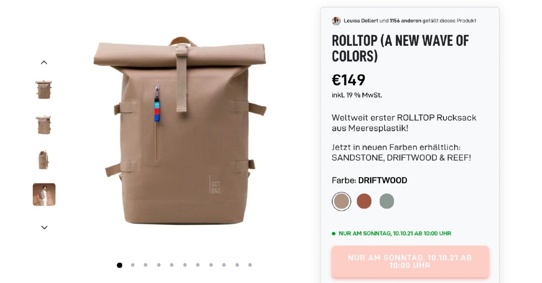Click the main backpack product image
The width and height of the screenshot is (542, 283).
point(180,131)
